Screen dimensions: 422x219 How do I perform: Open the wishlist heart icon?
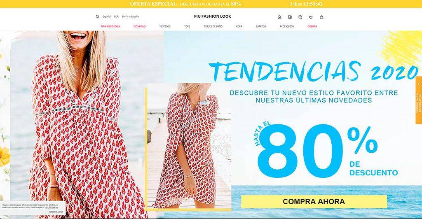pyautogui.click(x=311, y=17)
